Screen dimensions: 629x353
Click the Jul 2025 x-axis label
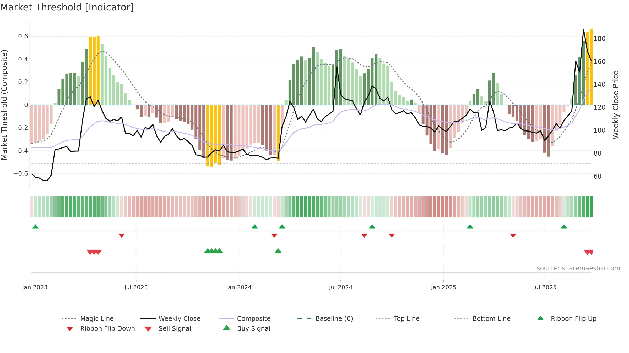pyautogui.click(x=545, y=287)
